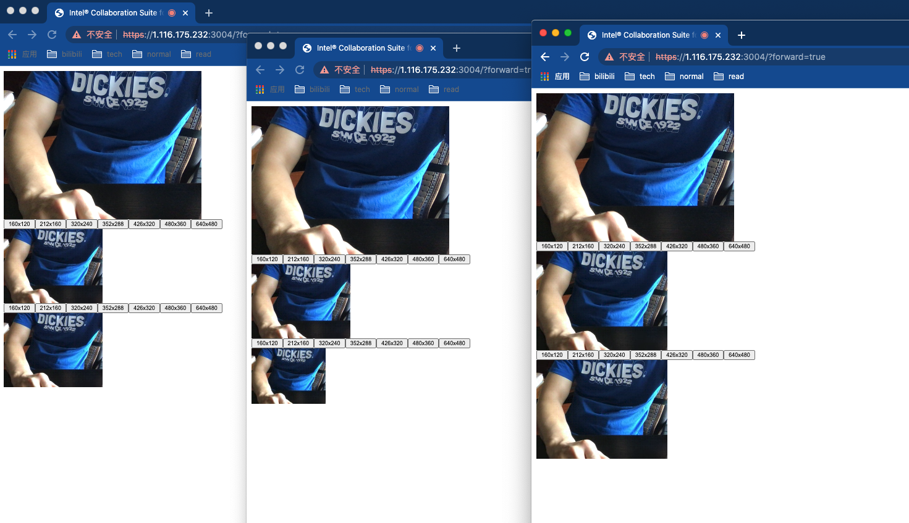909x523 pixels.
Task: Set 160x120 under the top video in the leftmost window
Action: pyautogui.click(x=19, y=224)
